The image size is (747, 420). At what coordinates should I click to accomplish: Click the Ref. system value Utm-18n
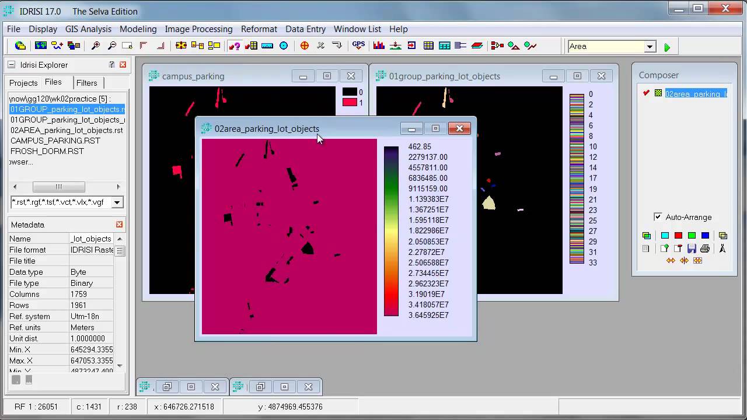tap(91, 316)
